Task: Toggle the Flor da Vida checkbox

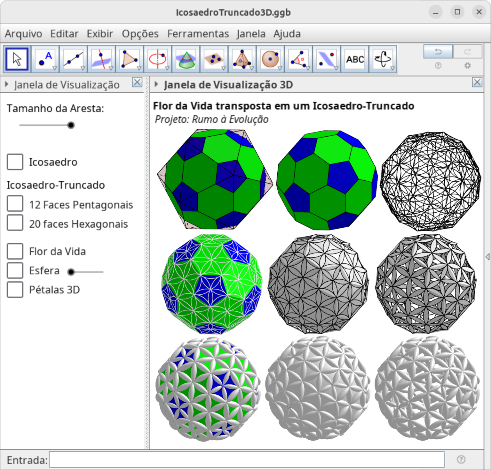Action: tap(15, 251)
